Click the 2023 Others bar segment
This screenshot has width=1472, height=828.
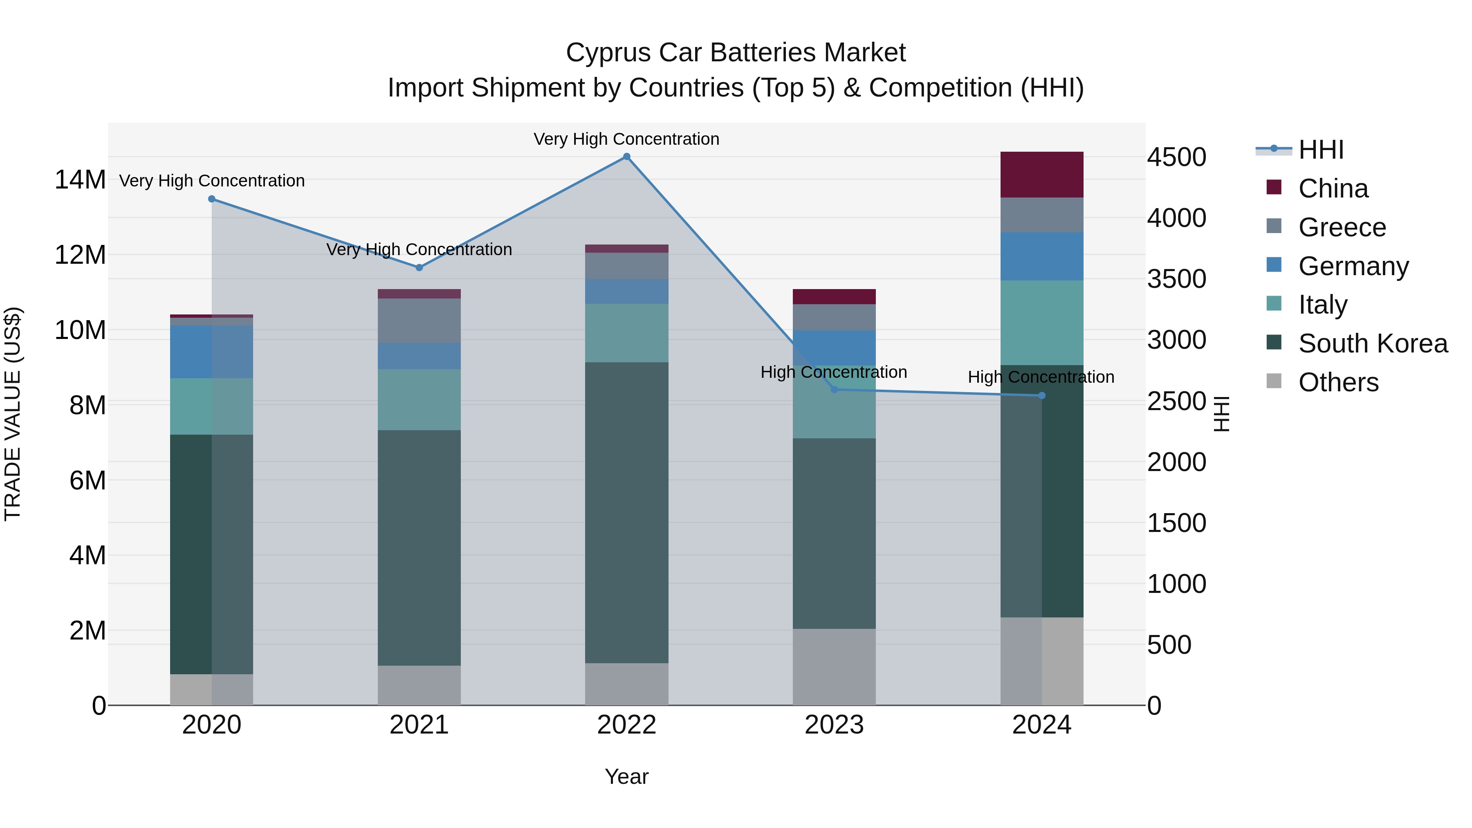pos(834,667)
